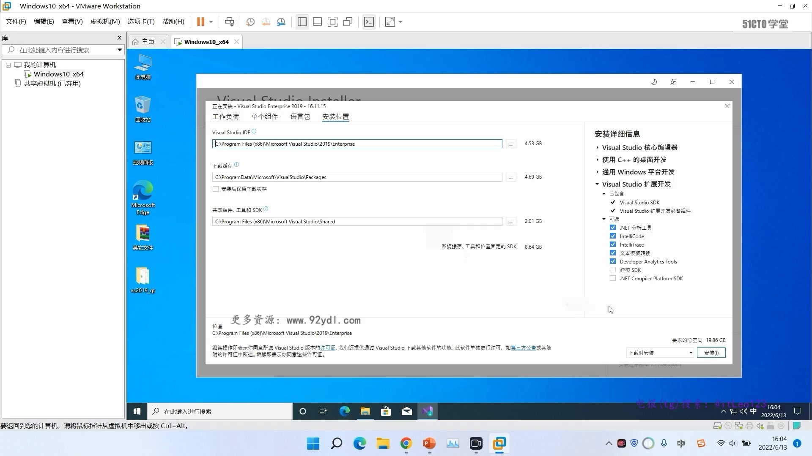Uncheck the IntelliTrace option

613,244
